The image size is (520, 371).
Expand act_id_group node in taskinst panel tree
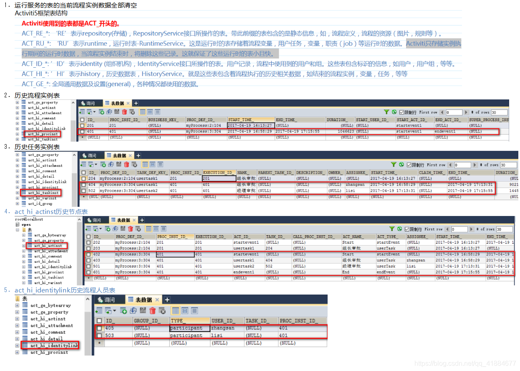[18, 203]
